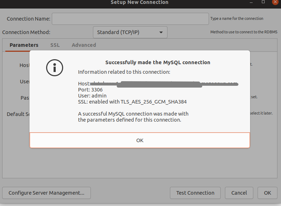Click the 'Port: 3306' text

pyautogui.click(x=90, y=90)
